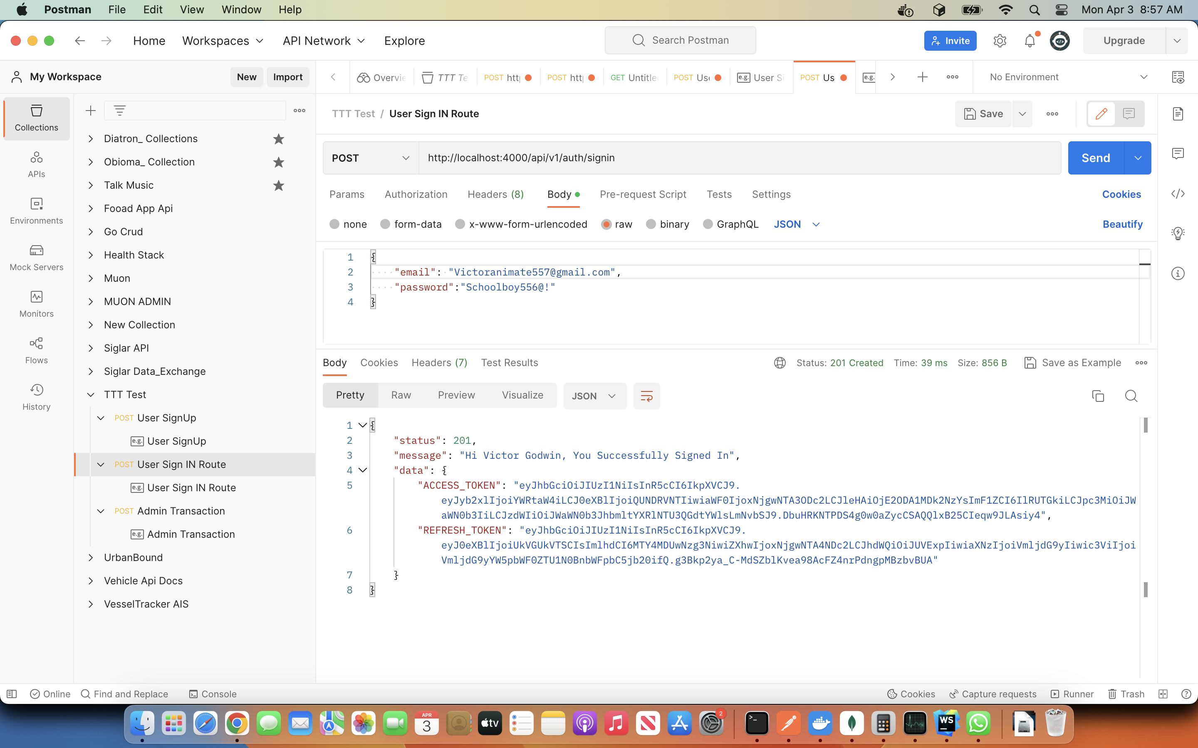
Task: Open the response JSON format dropdown
Action: point(594,396)
